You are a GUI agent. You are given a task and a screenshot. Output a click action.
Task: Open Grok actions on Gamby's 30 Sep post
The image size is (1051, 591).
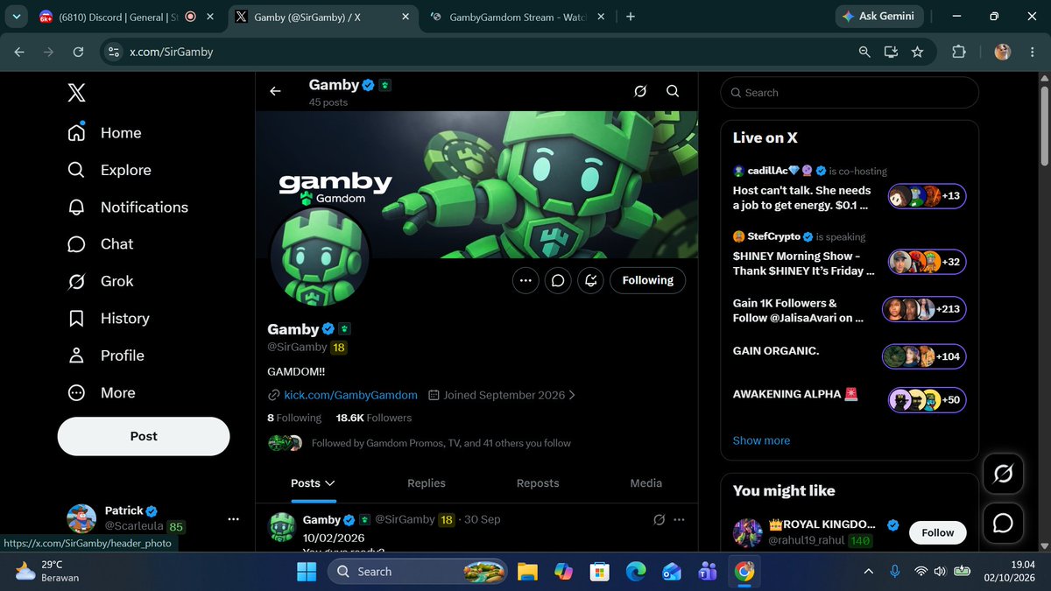(x=660, y=520)
